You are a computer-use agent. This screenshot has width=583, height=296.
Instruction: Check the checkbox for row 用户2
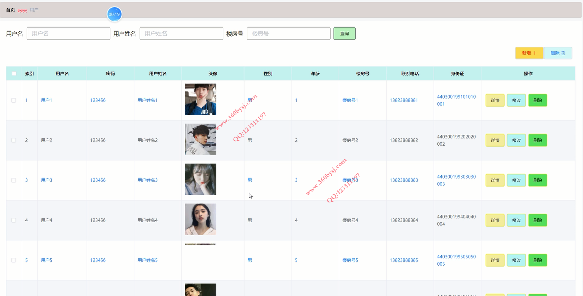point(14,140)
